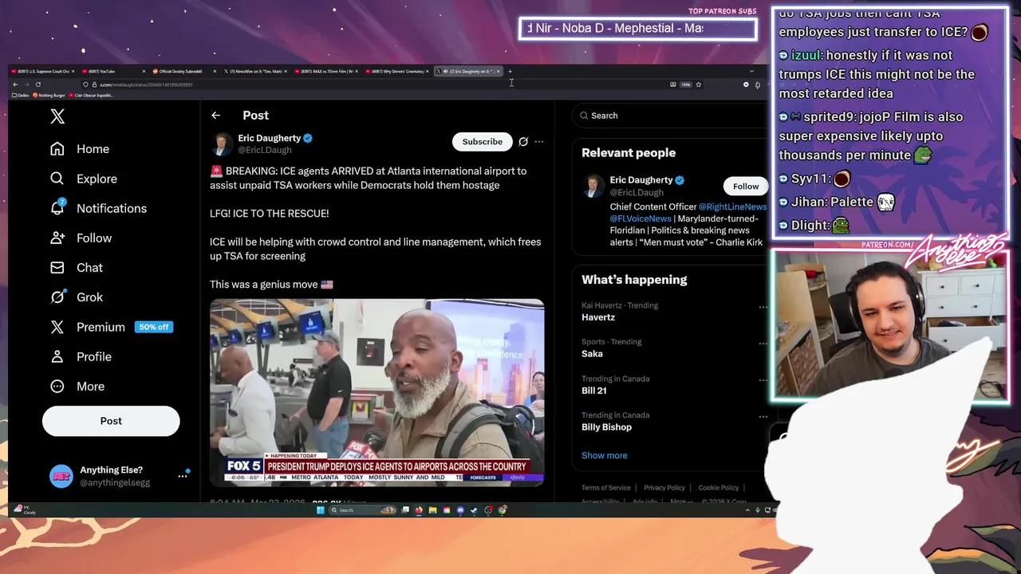Open Profile from the X sidebar
This screenshot has width=1021, height=574.
(x=81, y=356)
